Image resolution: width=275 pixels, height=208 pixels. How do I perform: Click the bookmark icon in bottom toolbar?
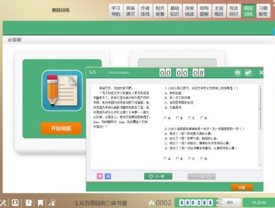pos(40,202)
